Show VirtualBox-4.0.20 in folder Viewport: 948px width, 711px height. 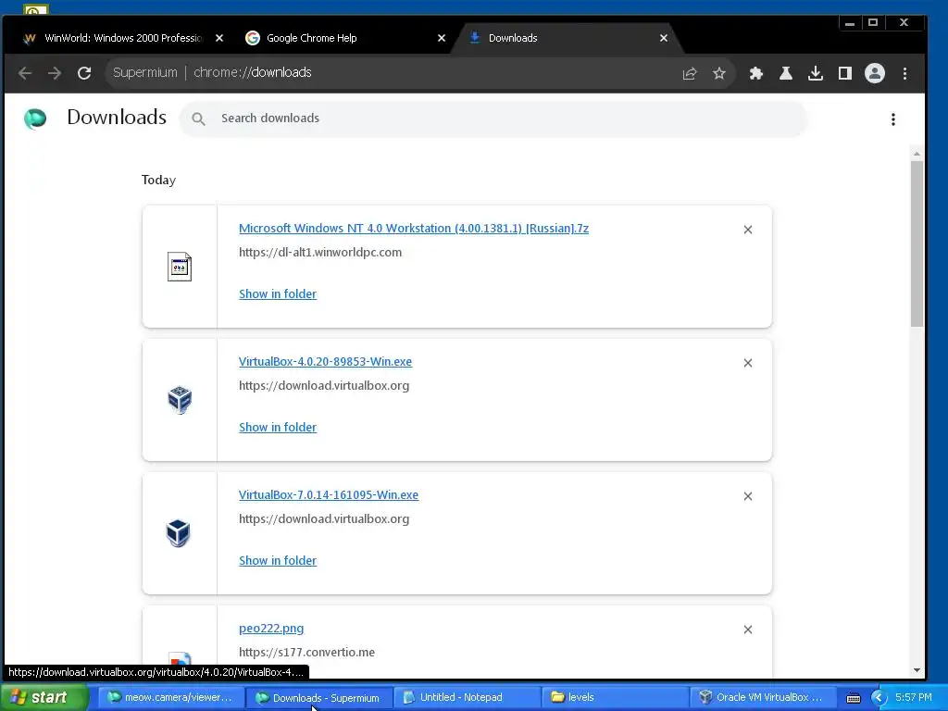[278, 428]
